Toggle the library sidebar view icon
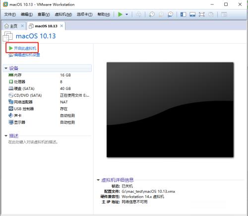 183,14
